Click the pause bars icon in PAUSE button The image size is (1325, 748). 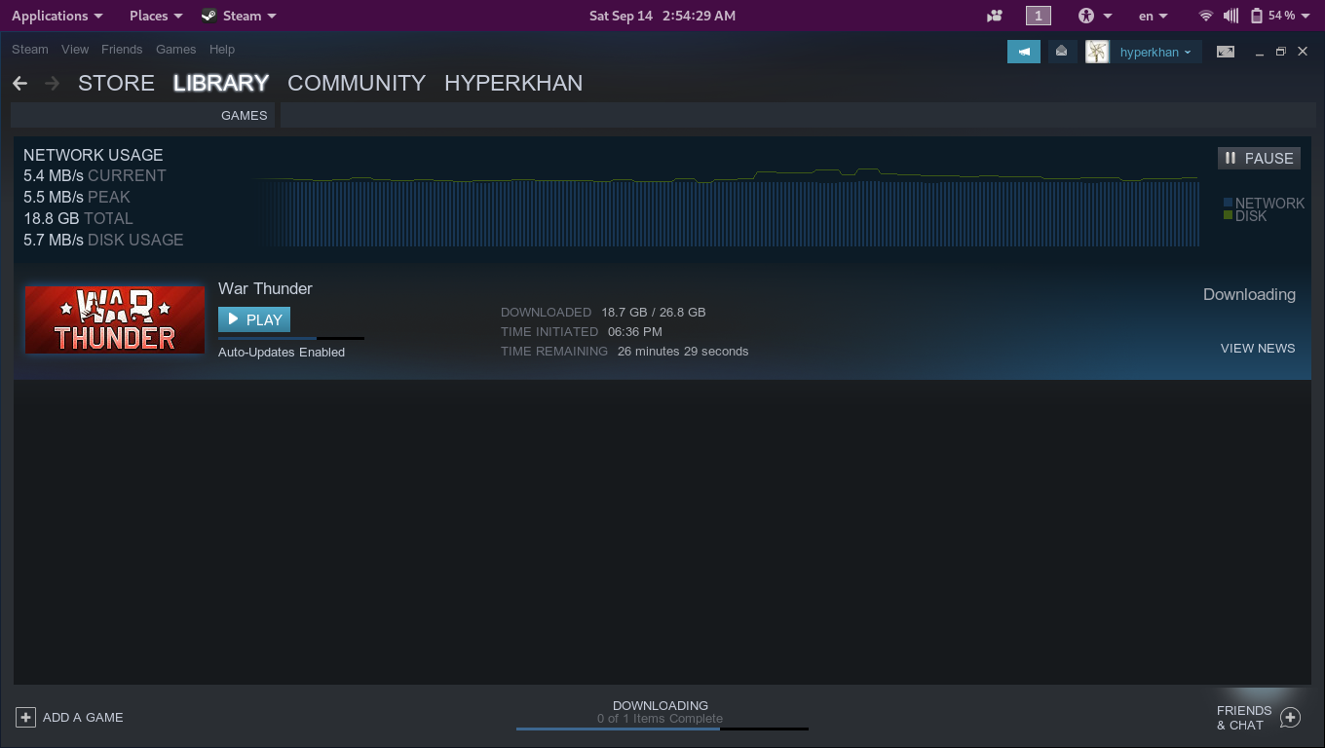(1230, 158)
